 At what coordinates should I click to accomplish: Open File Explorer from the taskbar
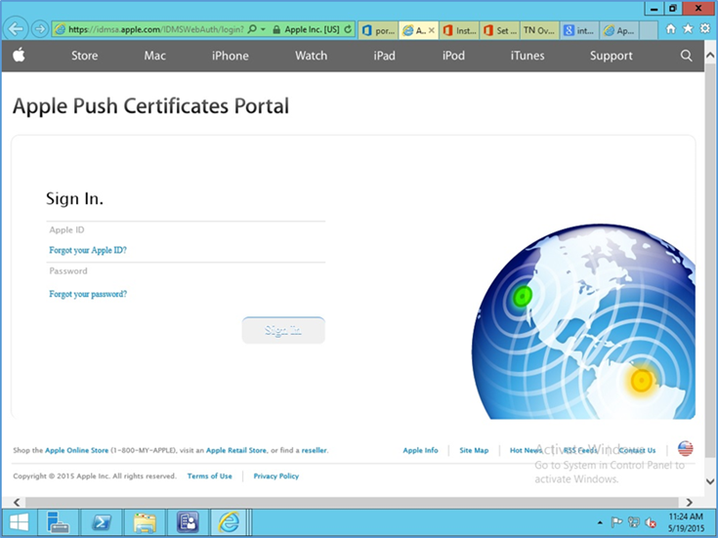point(145,522)
